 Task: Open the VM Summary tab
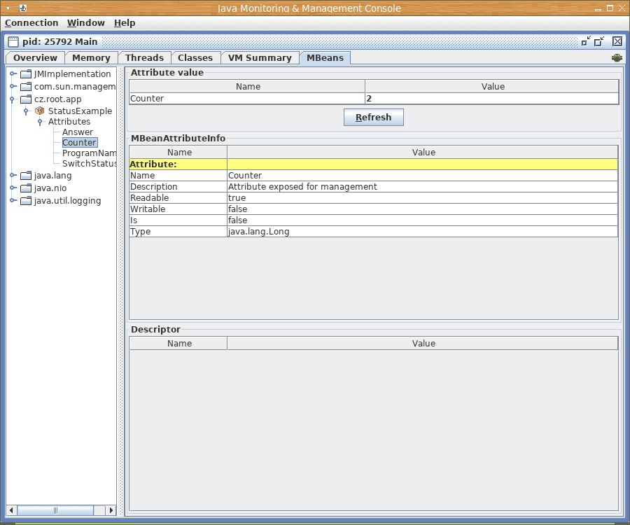(x=260, y=58)
